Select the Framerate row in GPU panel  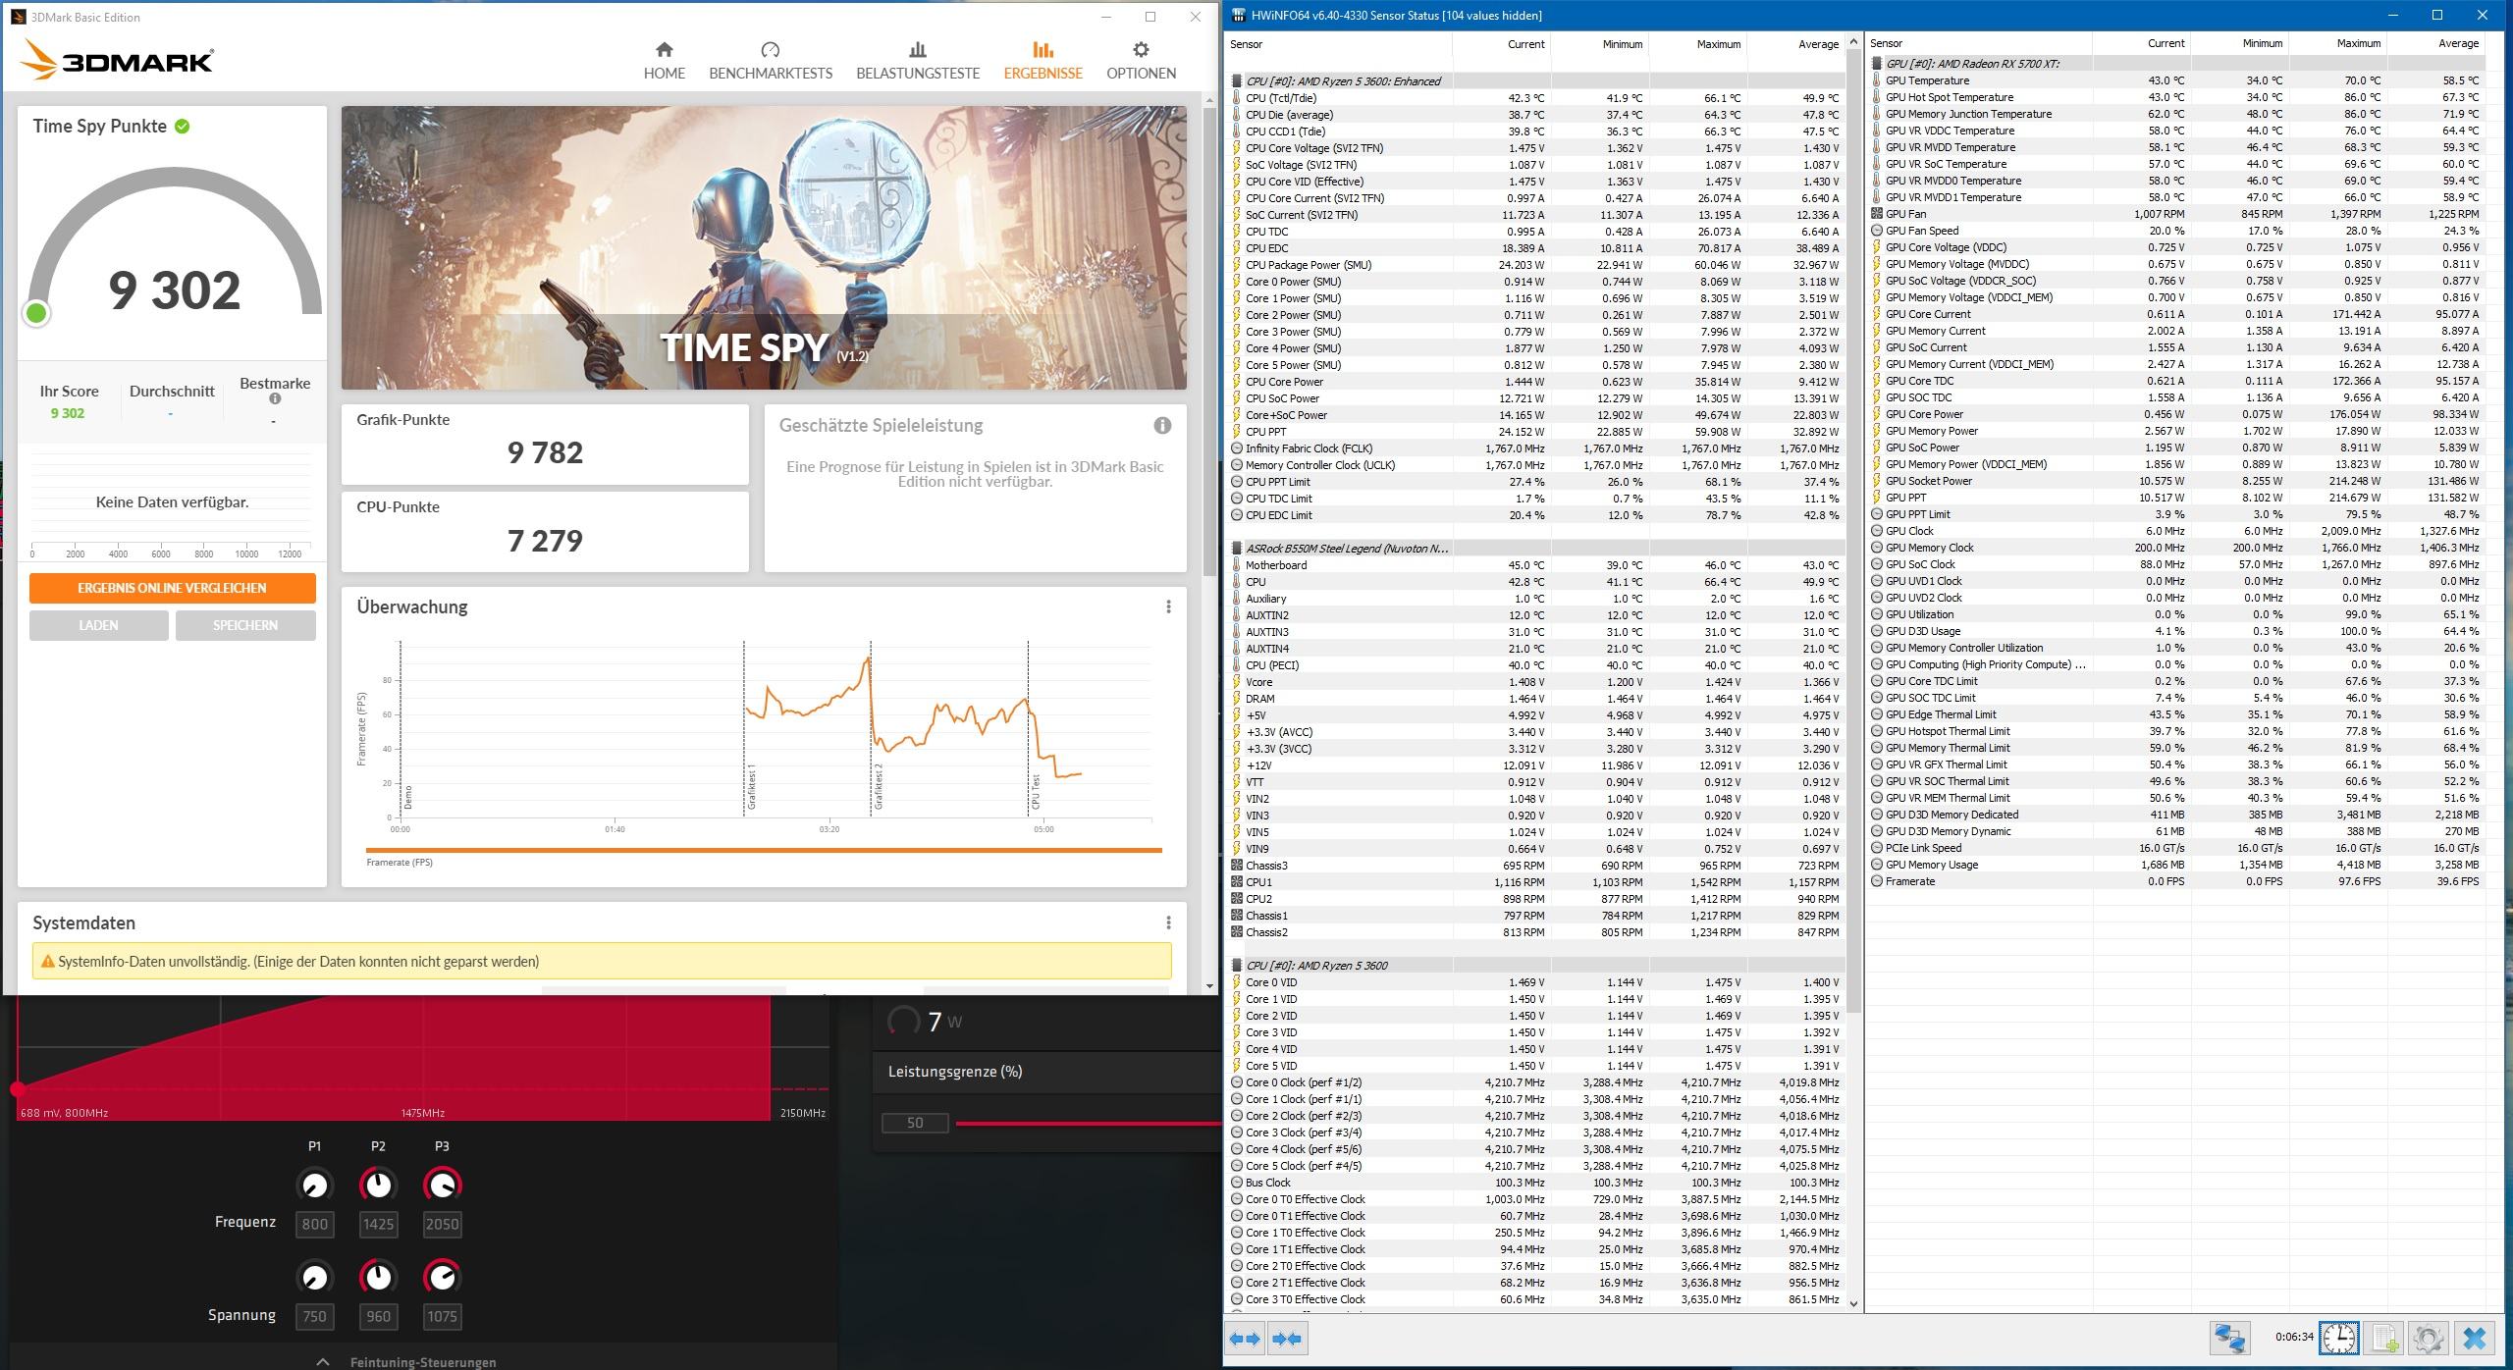[x=2175, y=881]
